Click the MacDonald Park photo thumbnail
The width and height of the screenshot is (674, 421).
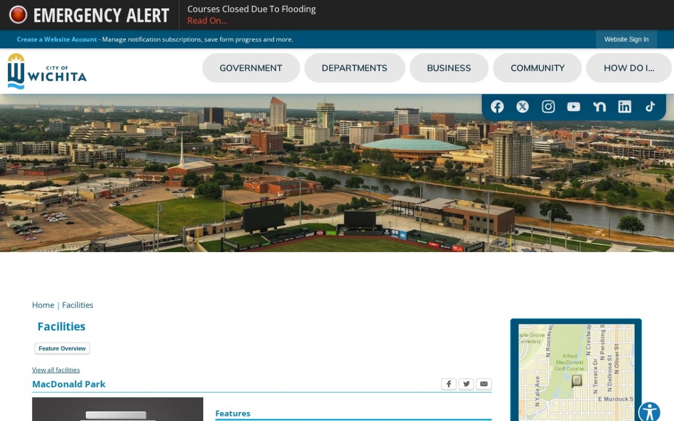[x=117, y=409]
